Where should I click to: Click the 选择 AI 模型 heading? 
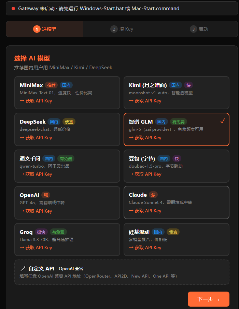[x=32, y=58]
